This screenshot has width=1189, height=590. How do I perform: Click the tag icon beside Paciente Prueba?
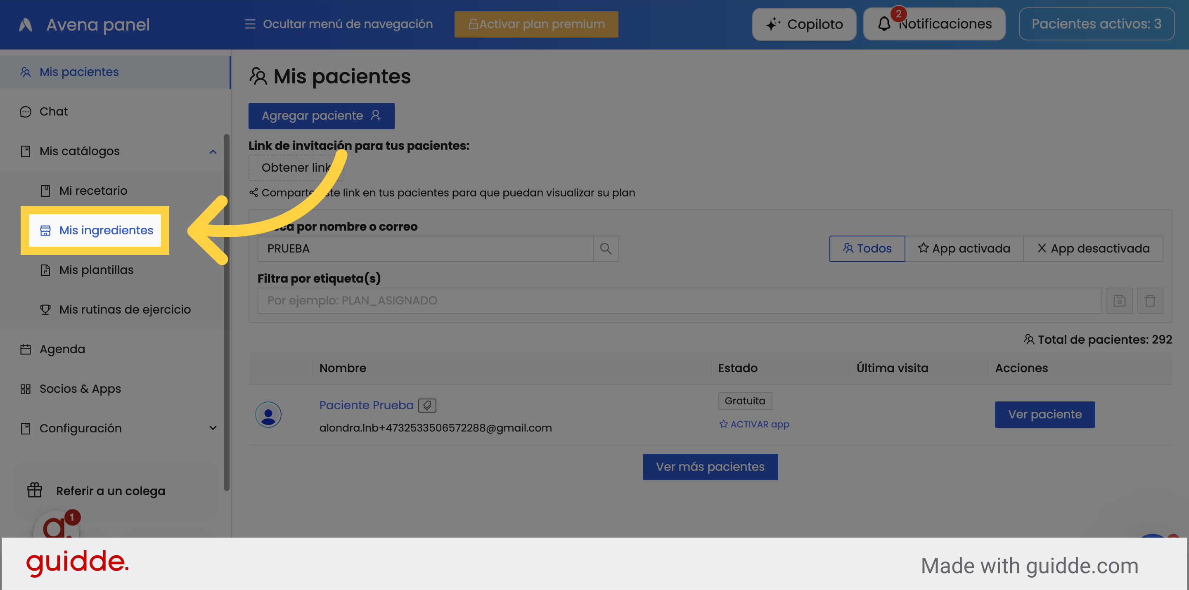click(x=427, y=405)
